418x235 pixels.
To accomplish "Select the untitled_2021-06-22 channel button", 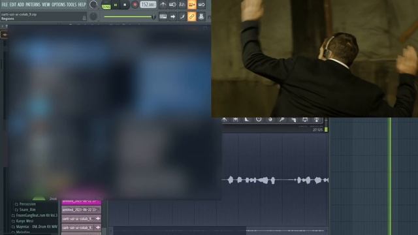I will click(81, 210).
